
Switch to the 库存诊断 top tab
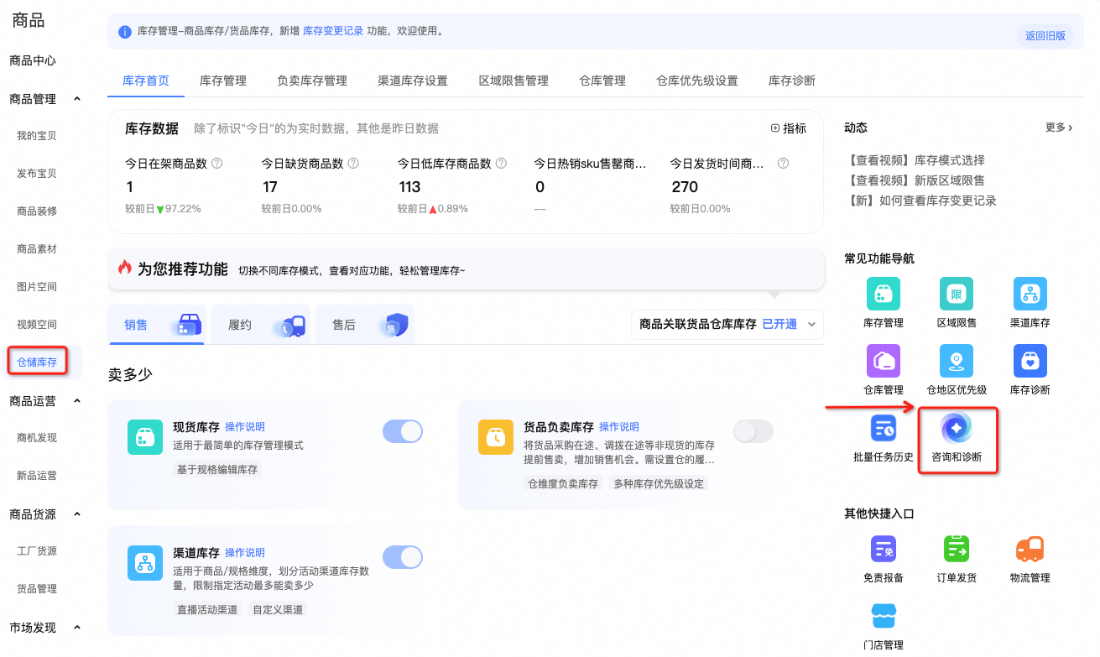[792, 81]
